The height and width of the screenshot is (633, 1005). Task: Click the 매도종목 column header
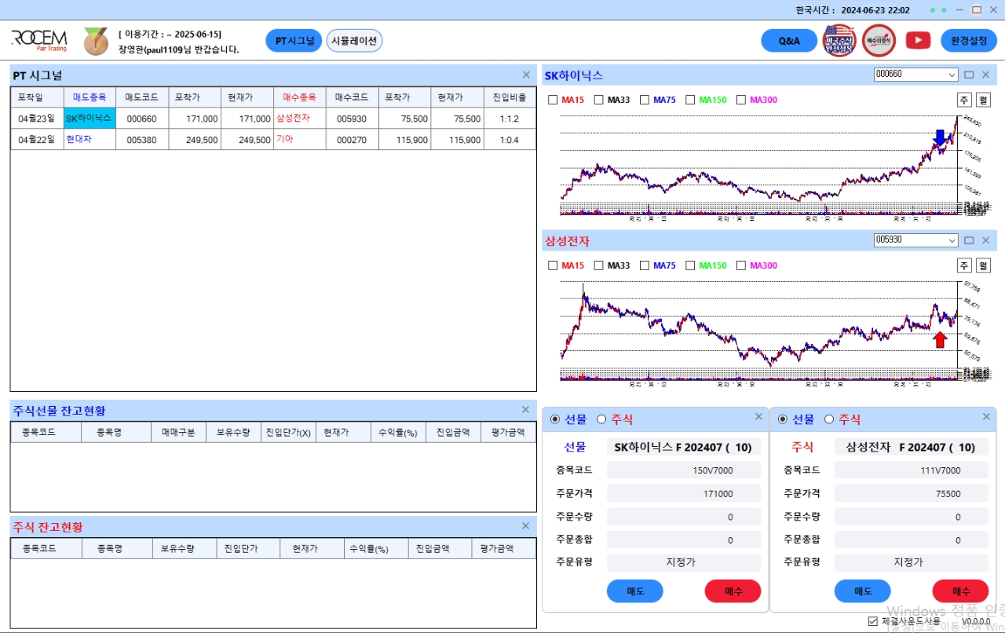click(90, 97)
